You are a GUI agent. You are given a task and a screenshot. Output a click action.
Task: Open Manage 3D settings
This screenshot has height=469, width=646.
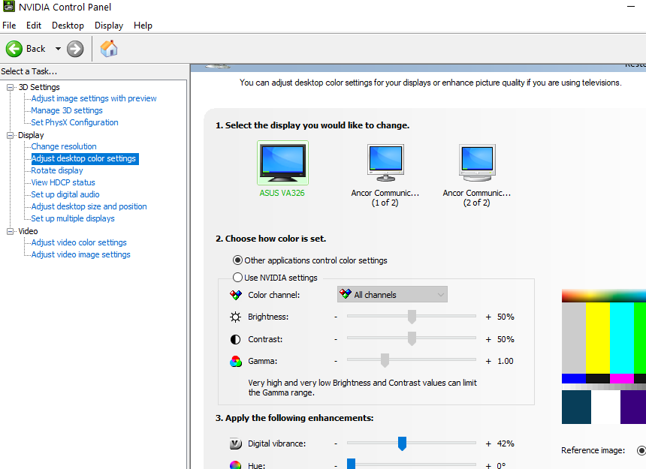click(x=67, y=110)
